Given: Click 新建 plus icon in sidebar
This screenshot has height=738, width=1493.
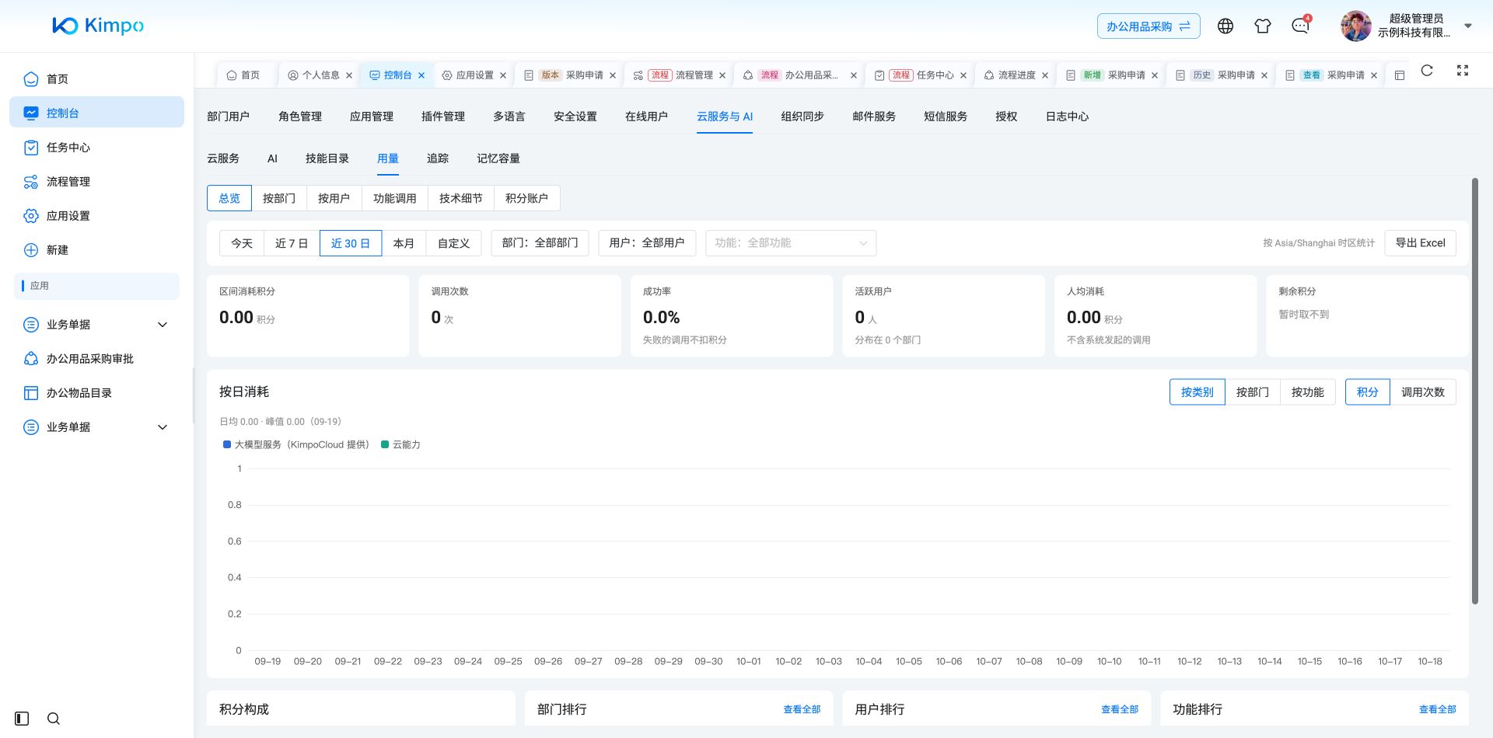Looking at the screenshot, I should click(x=31, y=250).
